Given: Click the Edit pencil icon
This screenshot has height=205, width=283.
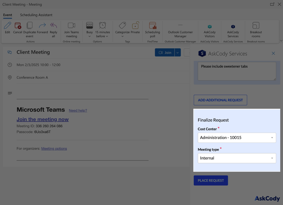Looking at the screenshot, I should [7, 25].
